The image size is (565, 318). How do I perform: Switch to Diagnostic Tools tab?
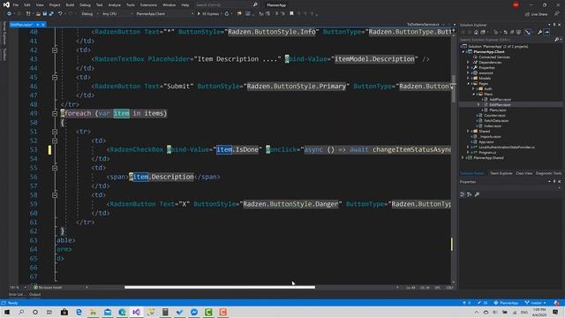click(548, 173)
